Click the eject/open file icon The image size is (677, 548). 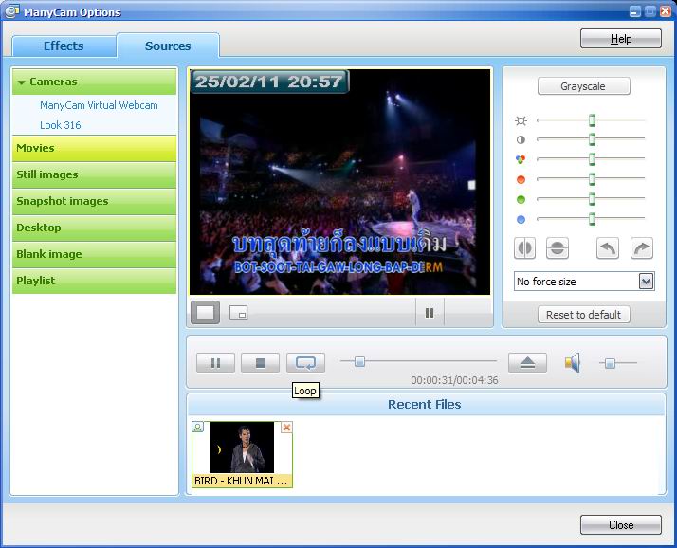(x=527, y=362)
